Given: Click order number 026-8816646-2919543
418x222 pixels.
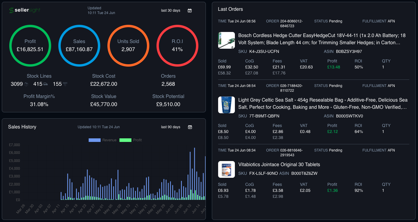Looking at the screenshot, I should [291, 153].
